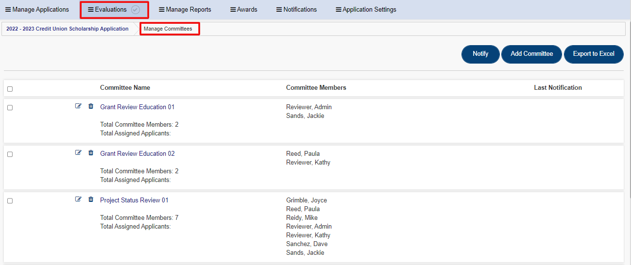Open the Awards menu

click(x=243, y=10)
